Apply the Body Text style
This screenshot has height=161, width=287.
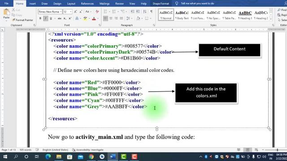pyautogui.click(x=182, y=15)
